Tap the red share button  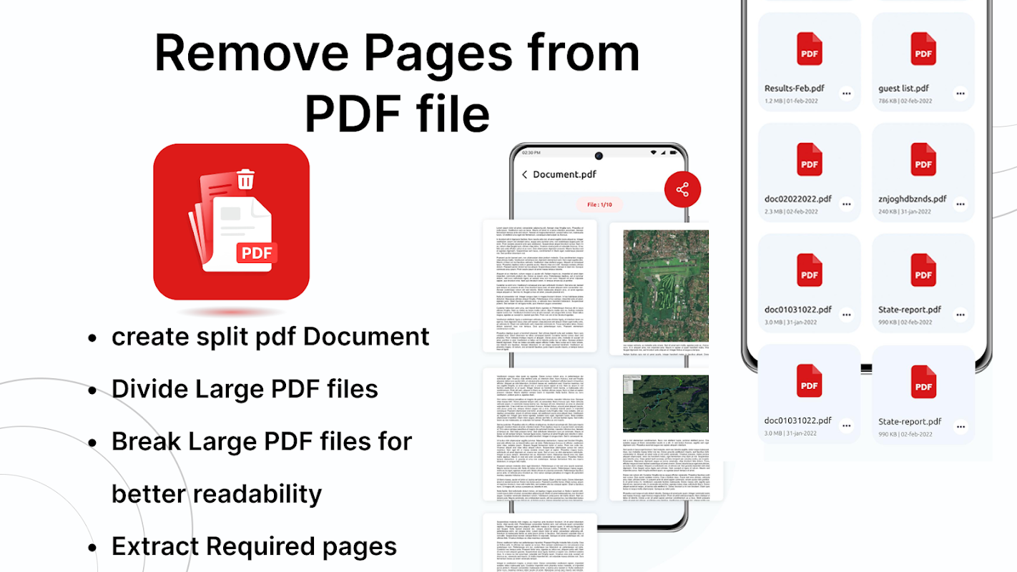tap(682, 189)
